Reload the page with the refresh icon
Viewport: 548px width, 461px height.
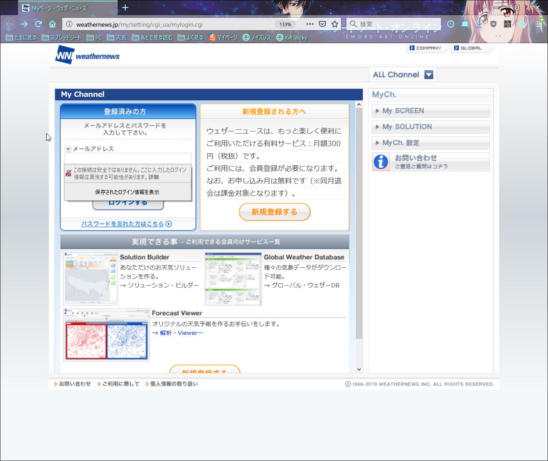coord(38,24)
